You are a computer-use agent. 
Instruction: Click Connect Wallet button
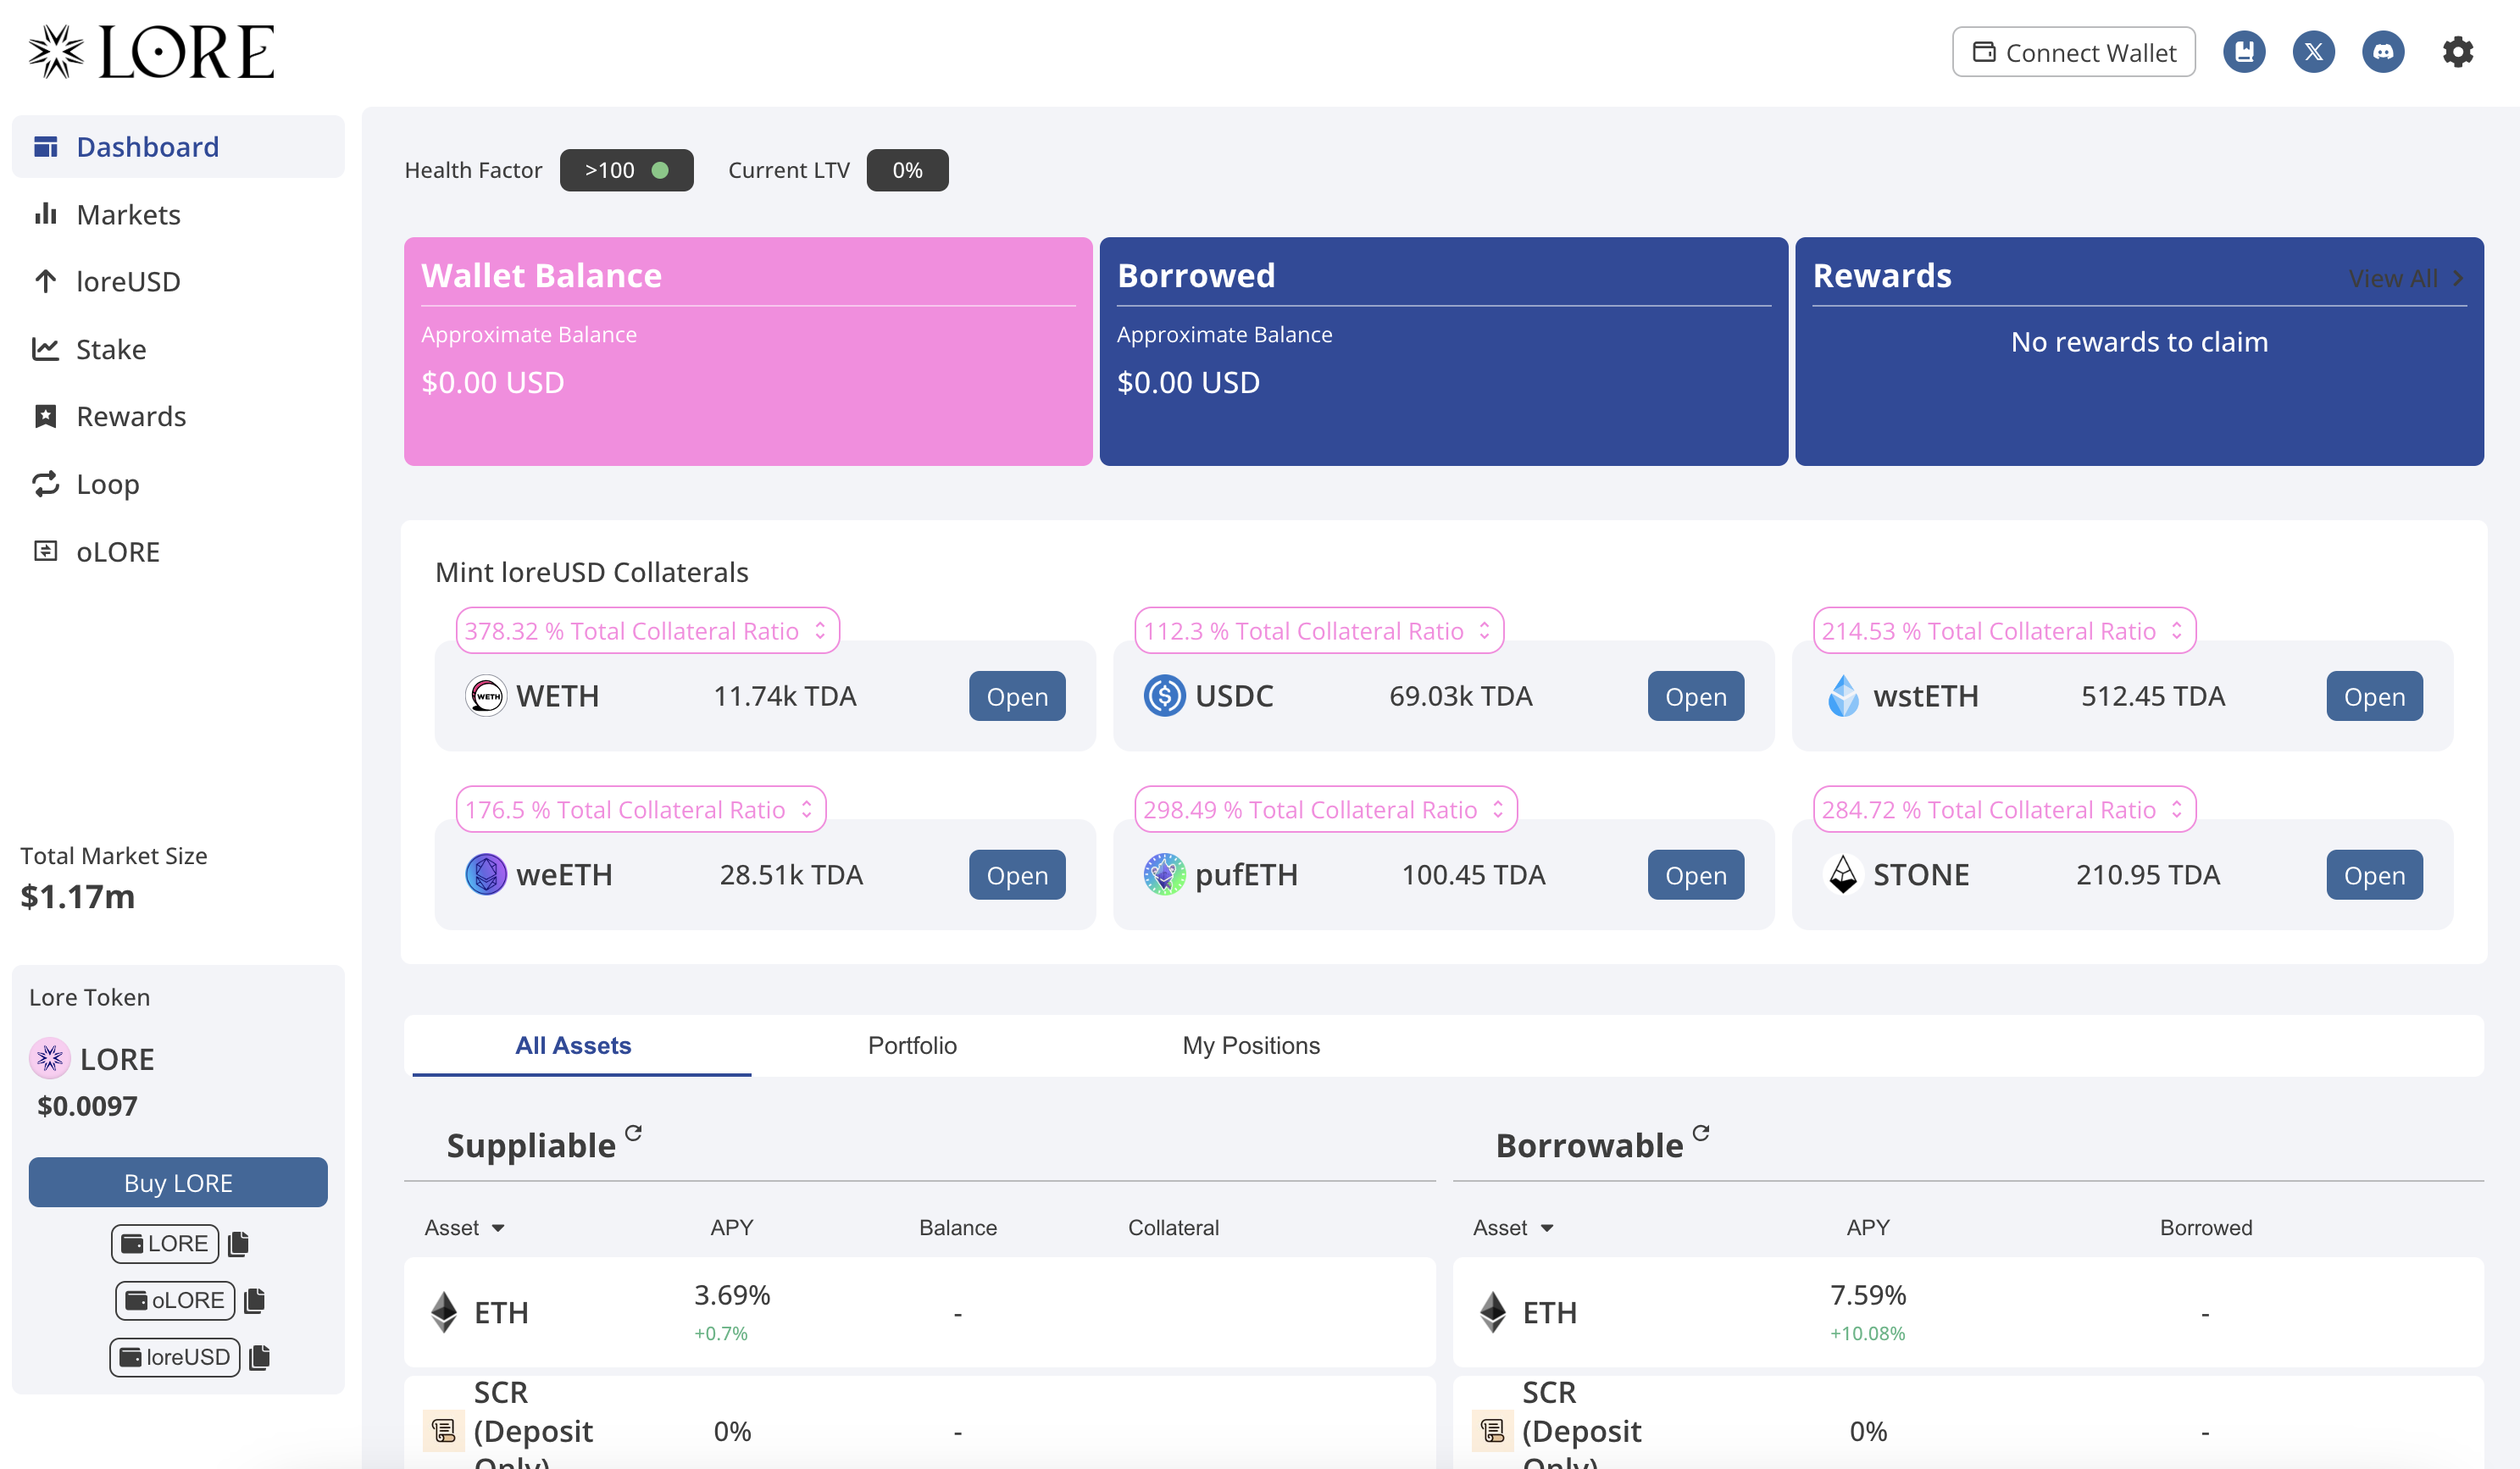coord(2074,52)
